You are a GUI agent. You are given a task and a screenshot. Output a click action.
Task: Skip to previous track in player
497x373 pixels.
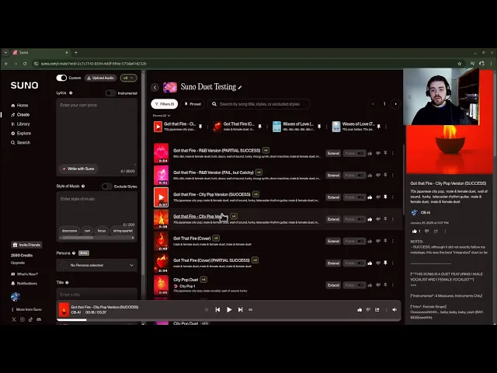pyautogui.click(x=217, y=309)
